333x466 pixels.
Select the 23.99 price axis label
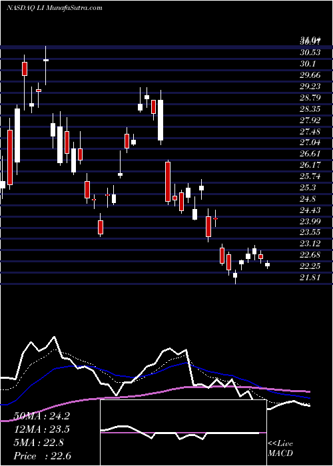coord(310,222)
